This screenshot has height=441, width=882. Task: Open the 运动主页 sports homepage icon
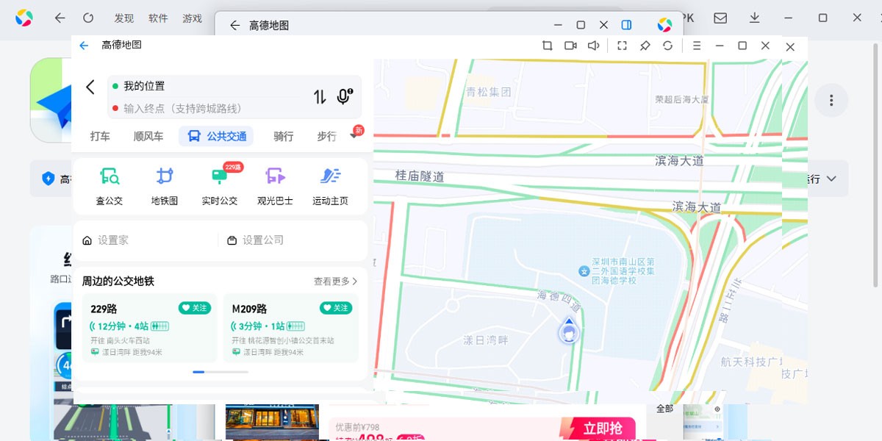point(330,177)
